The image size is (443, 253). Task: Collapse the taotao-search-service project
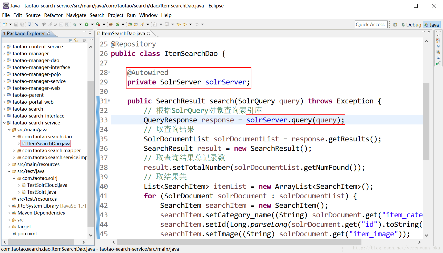pyautogui.click(x=4, y=123)
